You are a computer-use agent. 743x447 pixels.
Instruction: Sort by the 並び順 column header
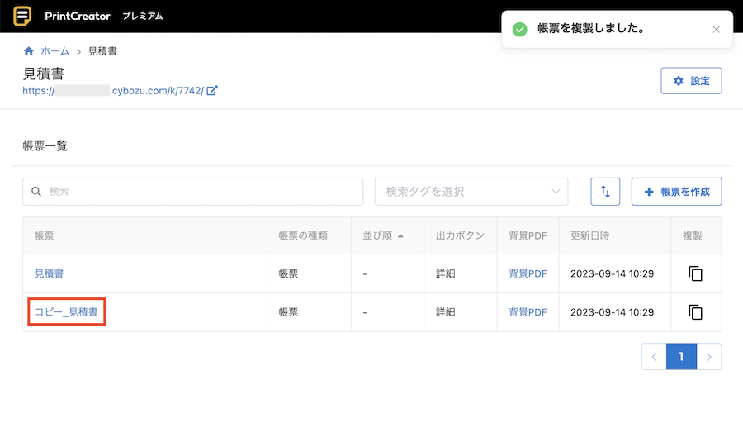[383, 235]
